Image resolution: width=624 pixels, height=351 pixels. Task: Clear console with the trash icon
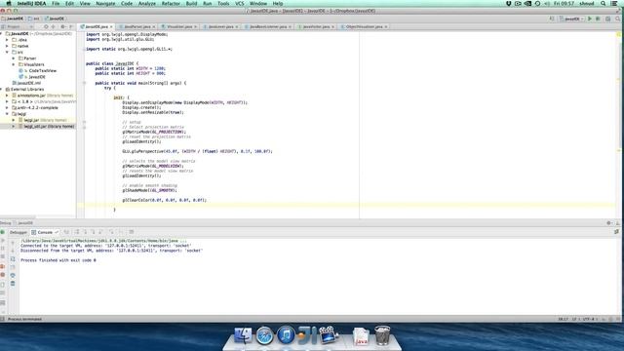[x=13, y=284]
